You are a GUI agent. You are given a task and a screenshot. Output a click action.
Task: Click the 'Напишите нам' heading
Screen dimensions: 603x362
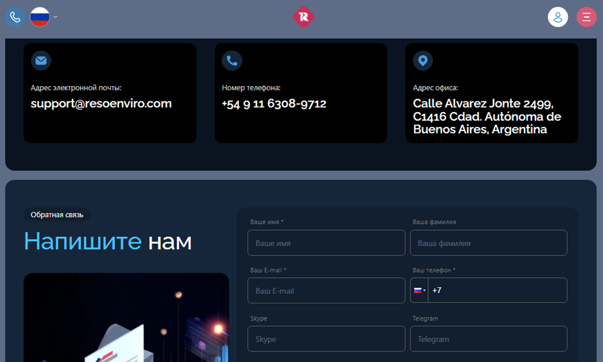tap(108, 241)
